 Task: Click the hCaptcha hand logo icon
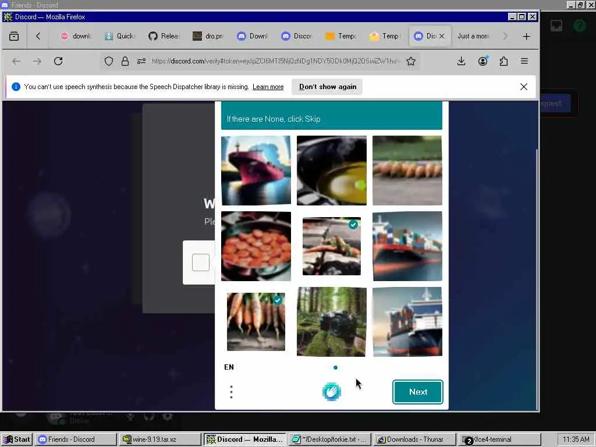[x=331, y=392]
